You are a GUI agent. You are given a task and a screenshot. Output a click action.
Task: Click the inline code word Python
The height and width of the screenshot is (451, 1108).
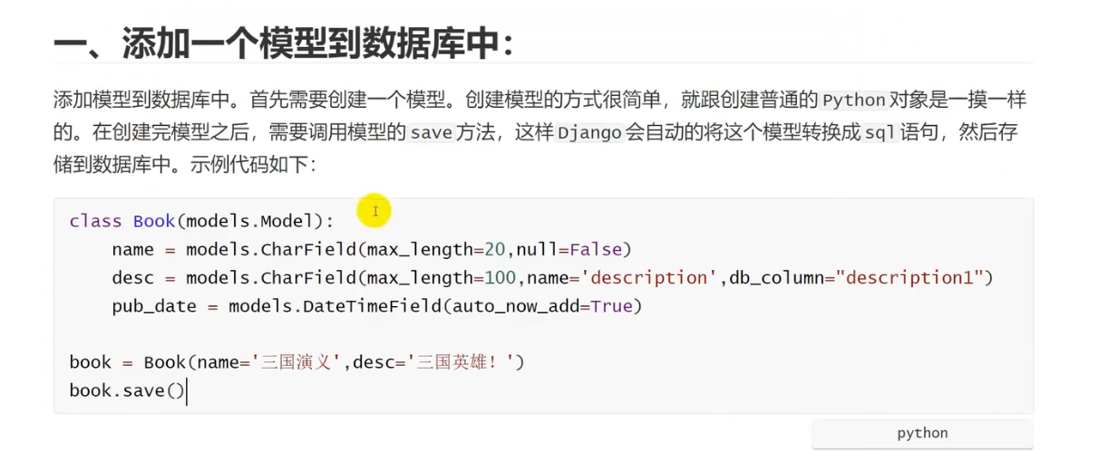(853, 100)
